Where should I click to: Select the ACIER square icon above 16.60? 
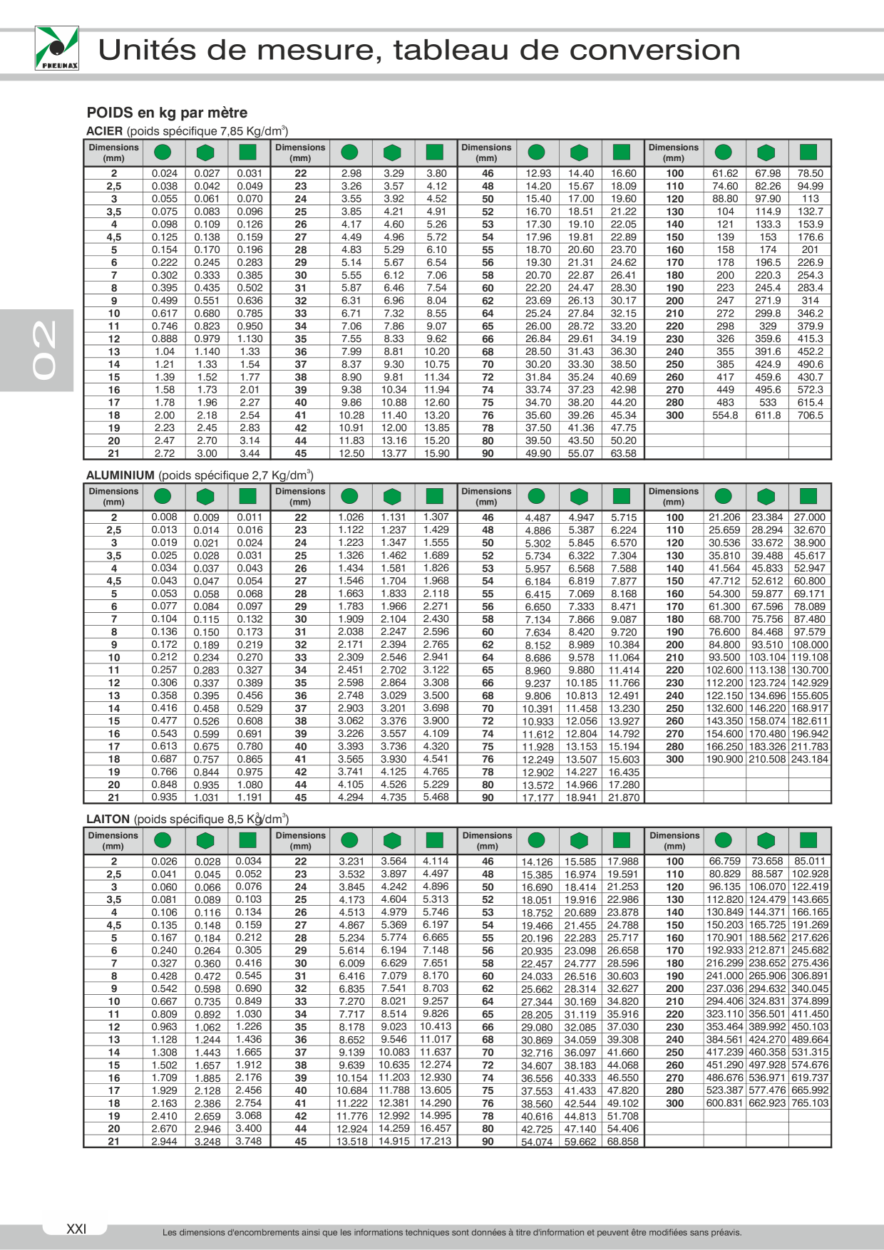[622, 152]
